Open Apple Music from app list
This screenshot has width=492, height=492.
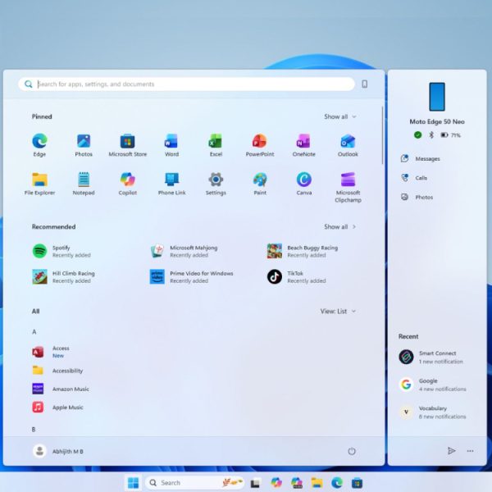click(x=57, y=408)
